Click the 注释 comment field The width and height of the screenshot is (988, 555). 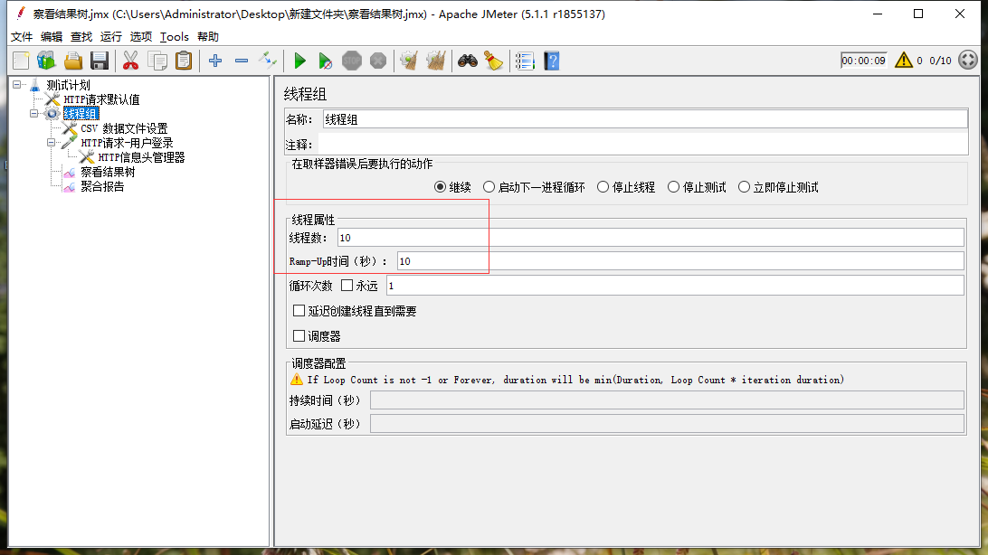[x=642, y=145]
